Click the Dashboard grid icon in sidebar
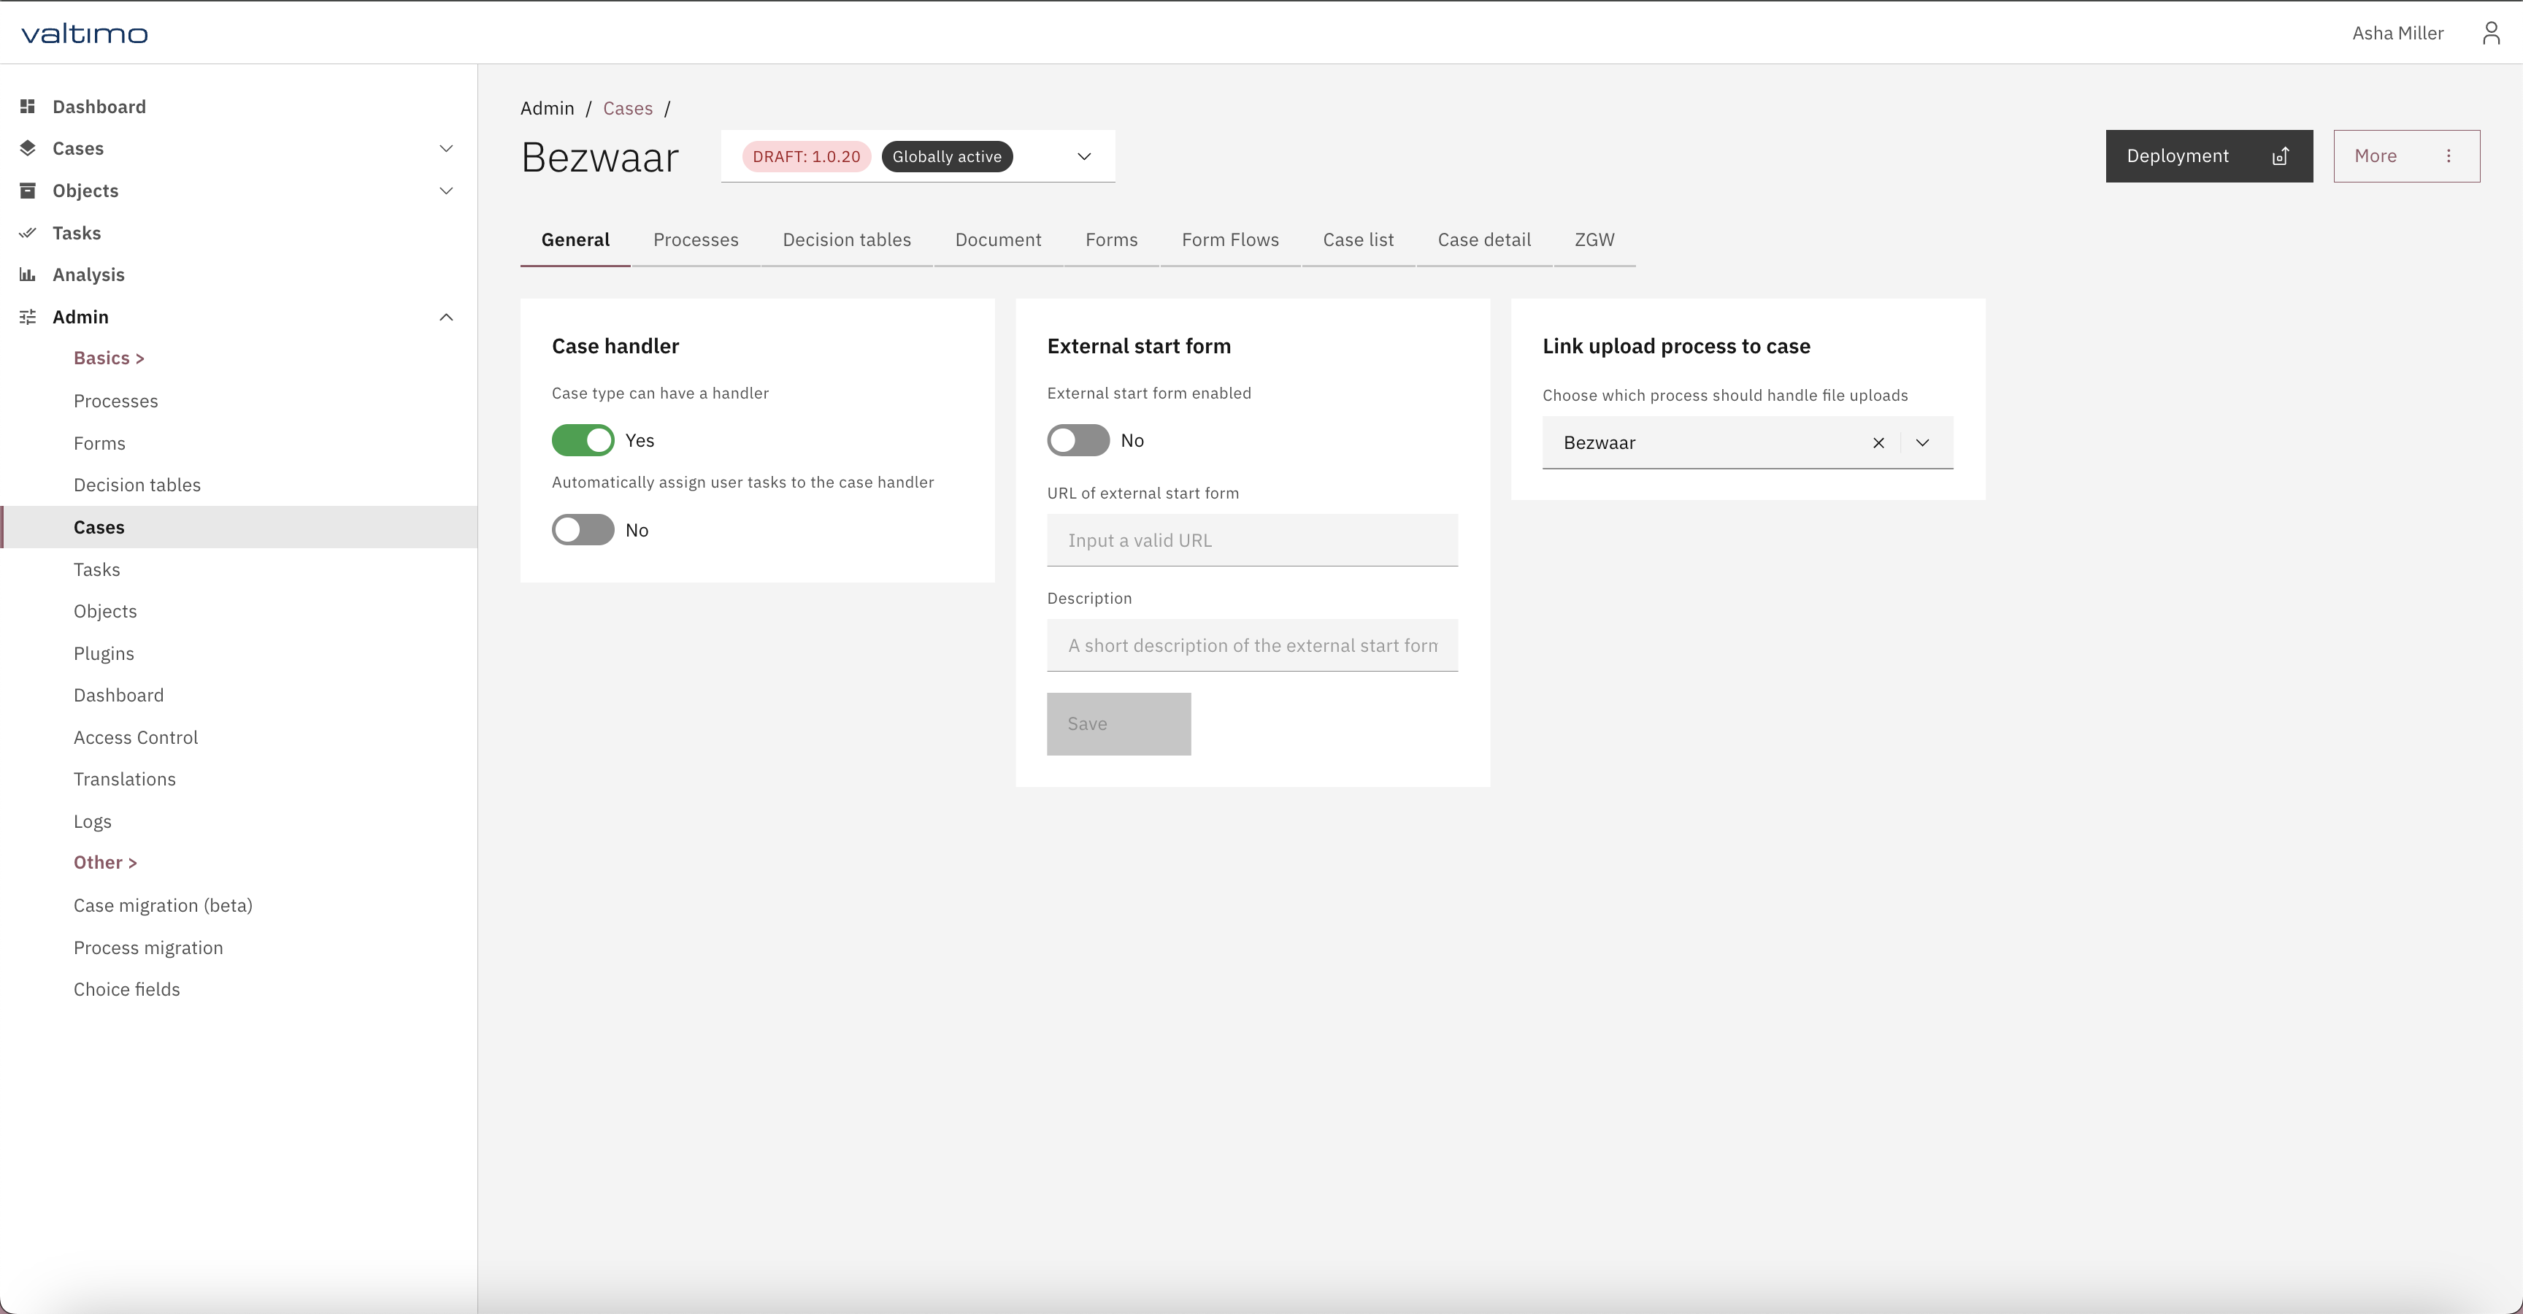This screenshot has width=2523, height=1314. click(28, 107)
